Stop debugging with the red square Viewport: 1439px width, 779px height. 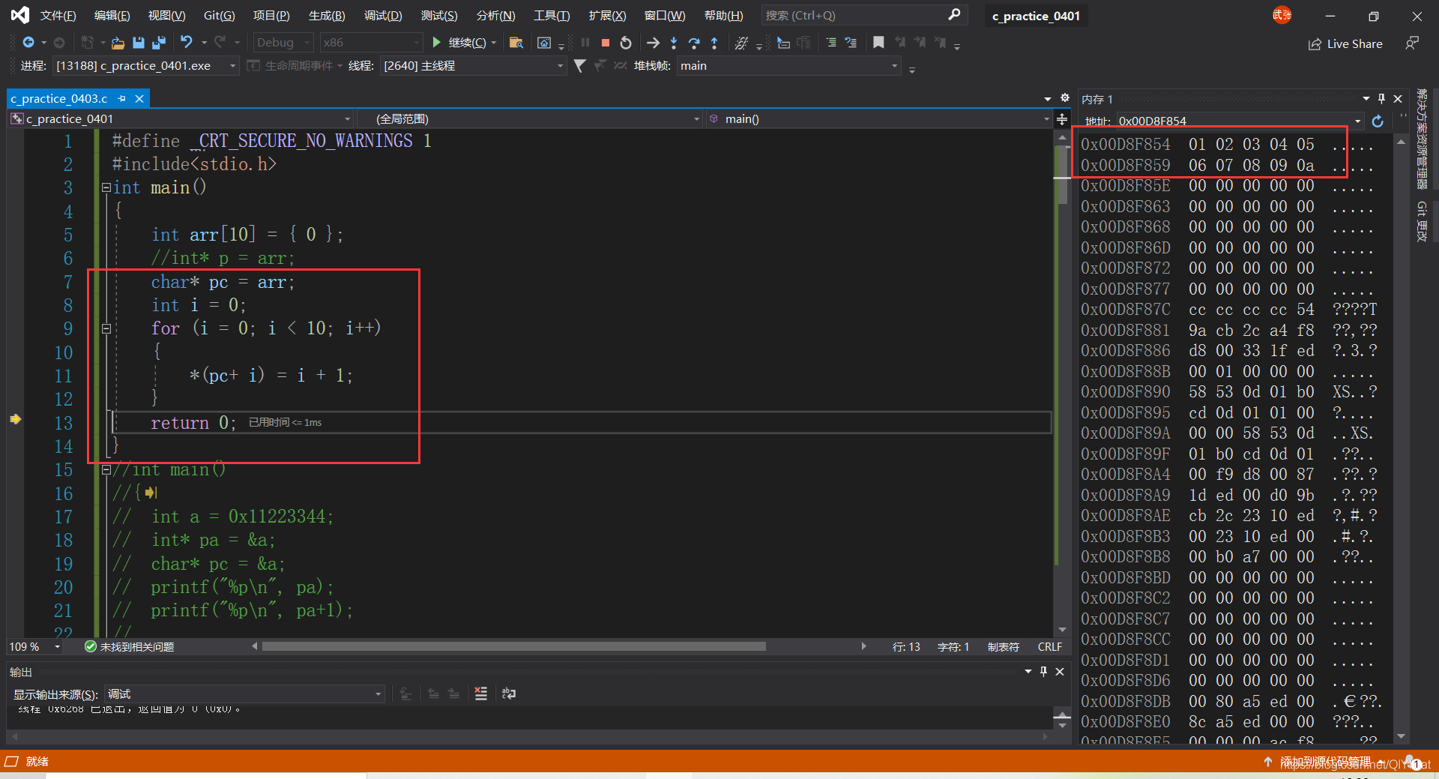tap(606, 43)
